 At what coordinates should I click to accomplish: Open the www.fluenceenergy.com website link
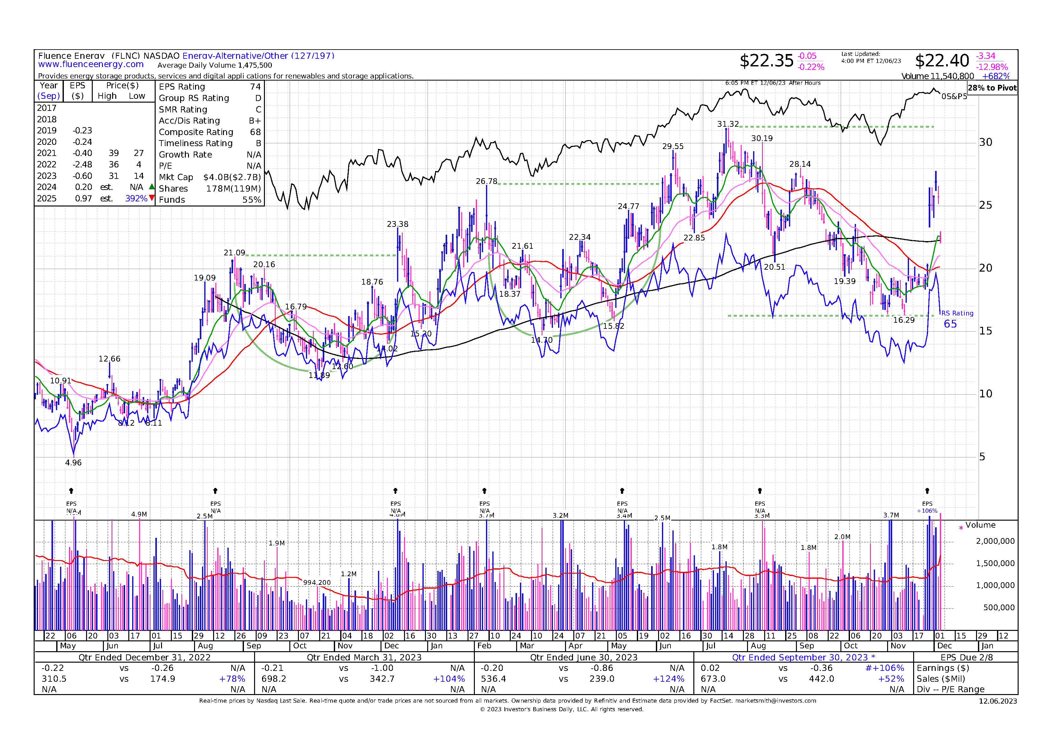[x=91, y=64]
